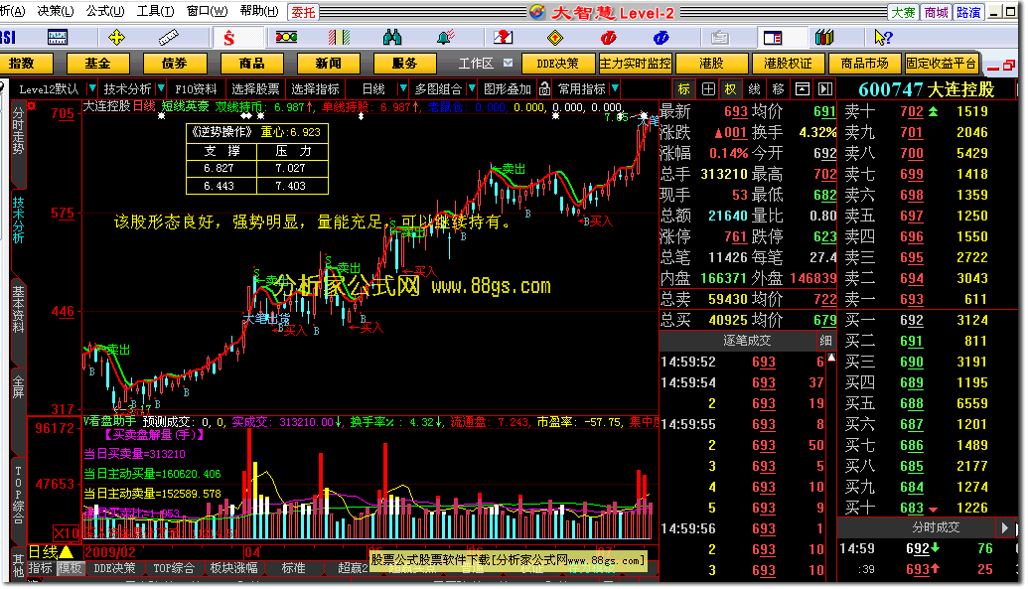Click the 选择股票 toolbar item
The width and height of the screenshot is (1028, 589).
(x=255, y=88)
